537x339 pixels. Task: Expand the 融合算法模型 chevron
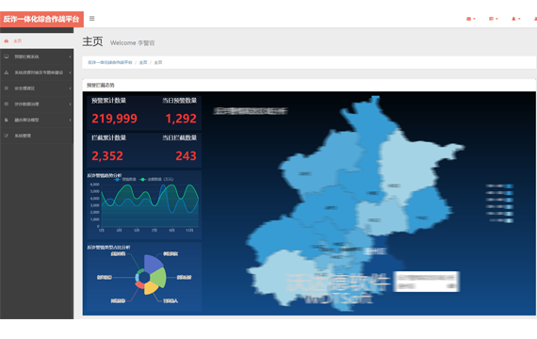pyautogui.click(x=70, y=120)
